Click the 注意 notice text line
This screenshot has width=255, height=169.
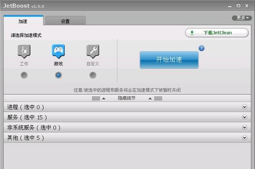click(127, 90)
